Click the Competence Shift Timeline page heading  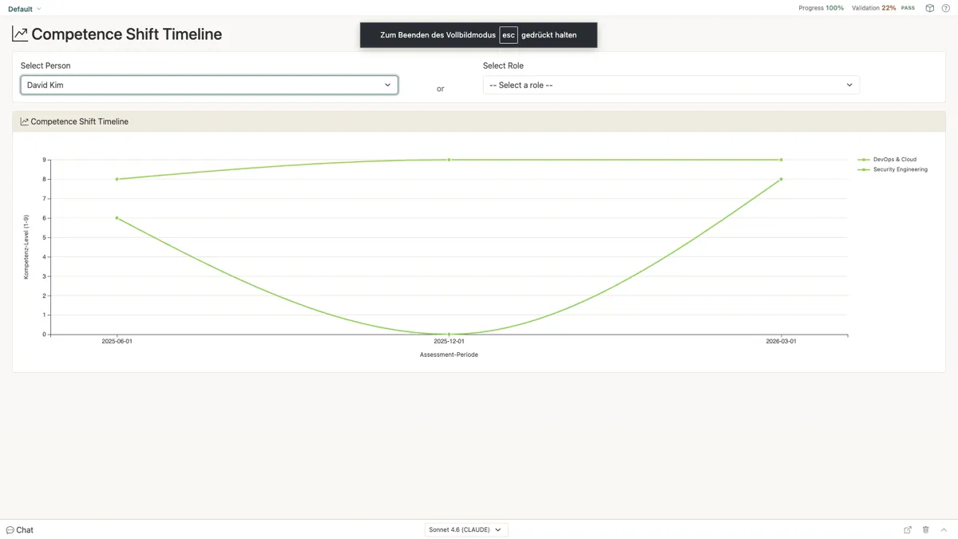[x=126, y=34]
